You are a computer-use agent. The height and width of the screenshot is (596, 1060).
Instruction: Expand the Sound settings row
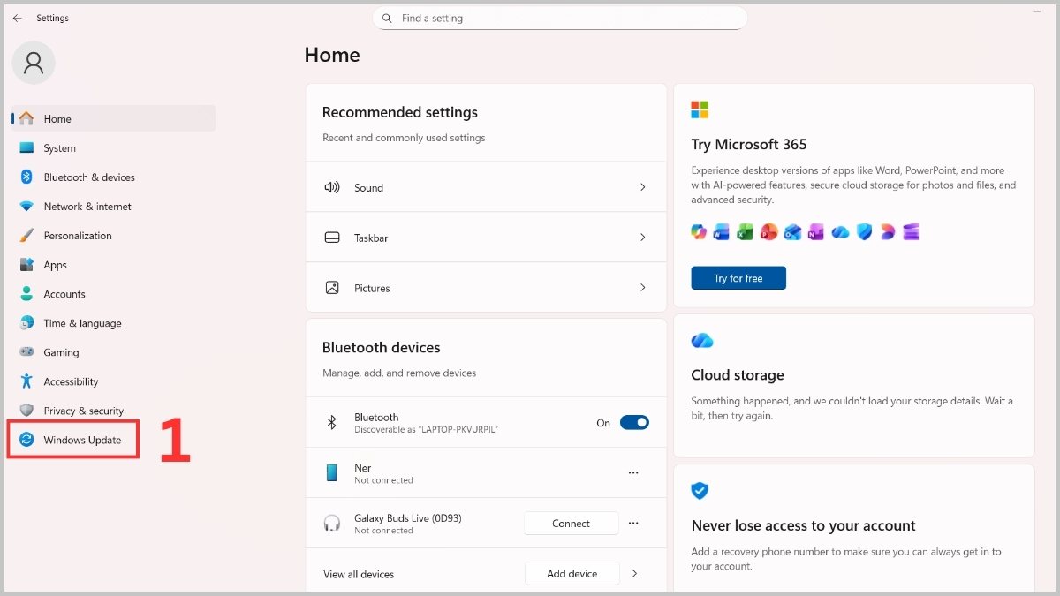486,186
